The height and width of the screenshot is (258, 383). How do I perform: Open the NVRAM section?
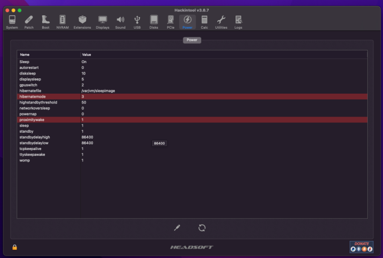click(62, 22)
